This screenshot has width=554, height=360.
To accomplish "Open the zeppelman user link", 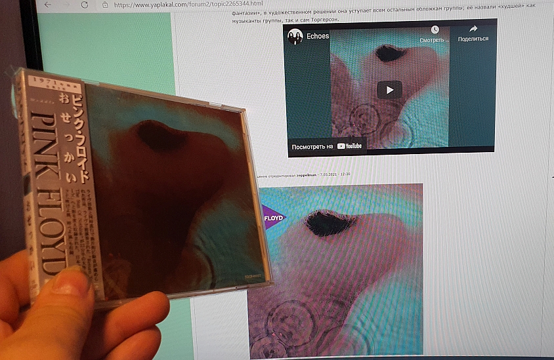I will tap(307, 175).
